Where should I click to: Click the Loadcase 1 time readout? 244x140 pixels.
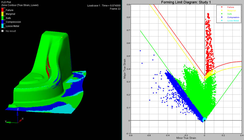click(103, 5)
